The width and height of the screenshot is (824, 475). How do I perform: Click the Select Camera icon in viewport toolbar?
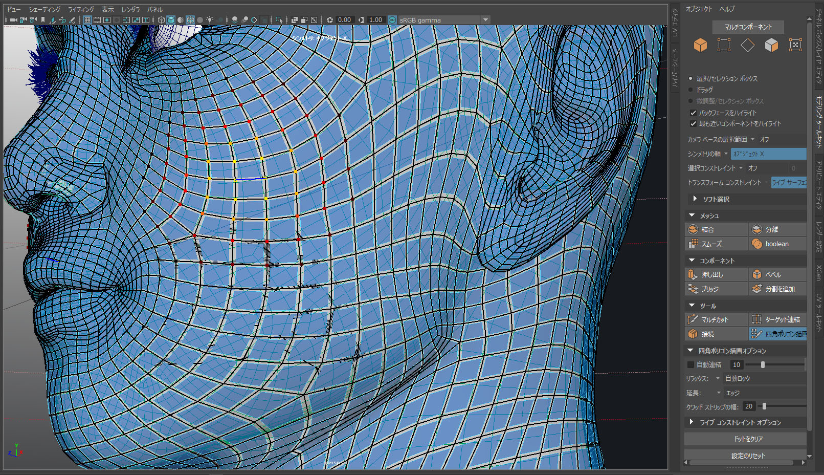pyautogui.click(x=13, y=20)
